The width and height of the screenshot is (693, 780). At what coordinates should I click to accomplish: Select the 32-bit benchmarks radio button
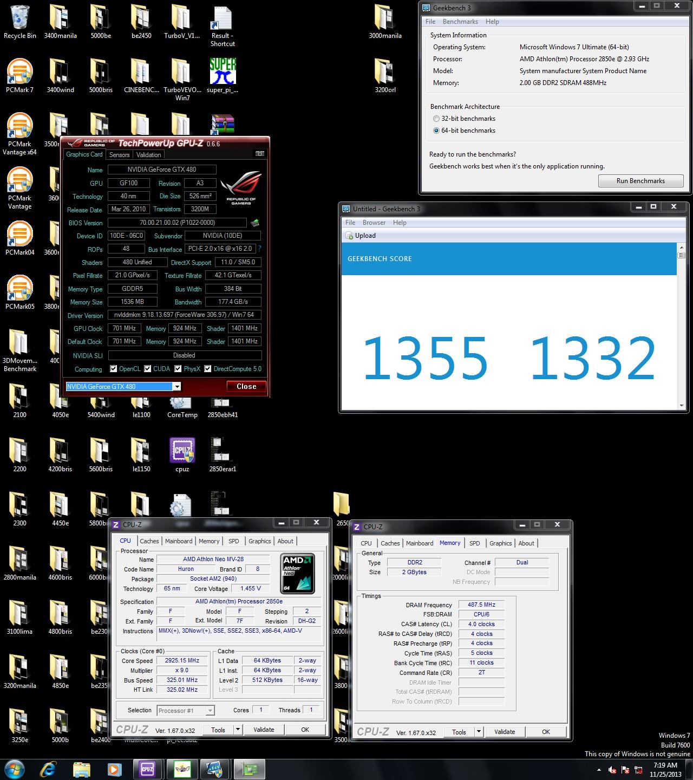point(436,119)
